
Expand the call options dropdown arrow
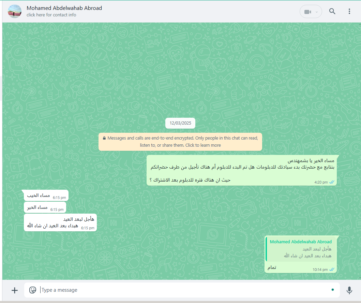[317, 12]
